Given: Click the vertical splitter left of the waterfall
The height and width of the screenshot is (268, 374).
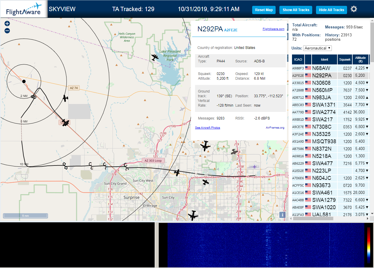Looking at the screenshot, I should tap(157, 245).
